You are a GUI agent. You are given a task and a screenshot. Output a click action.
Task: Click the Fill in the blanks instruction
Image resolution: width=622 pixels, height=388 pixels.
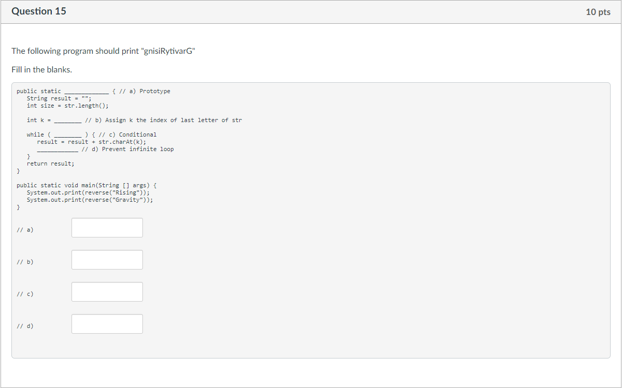point(41,69)
